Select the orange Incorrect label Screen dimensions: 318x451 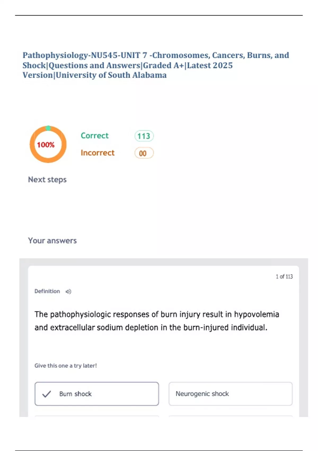tap(98, 153)
